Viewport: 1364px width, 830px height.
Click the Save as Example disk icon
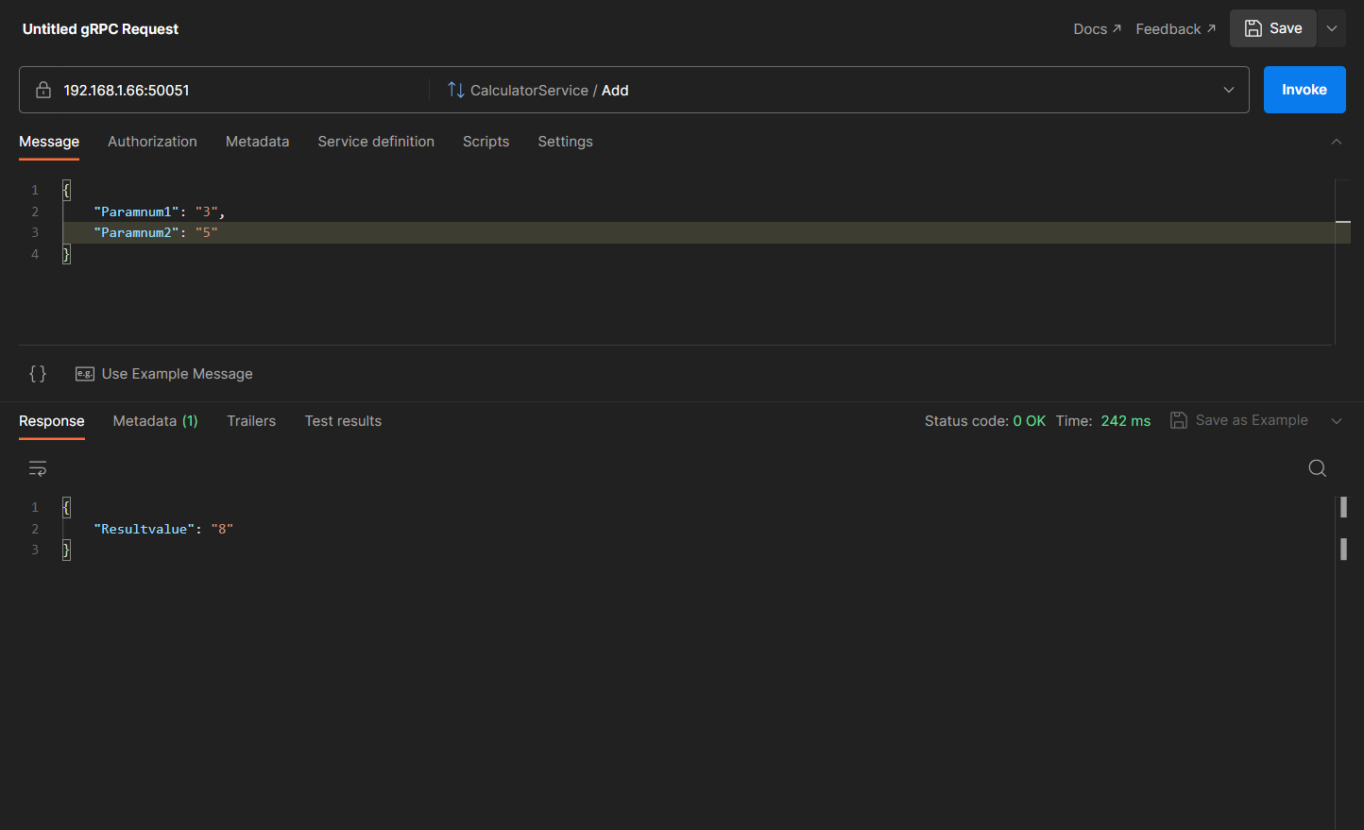pos(1178,421)
